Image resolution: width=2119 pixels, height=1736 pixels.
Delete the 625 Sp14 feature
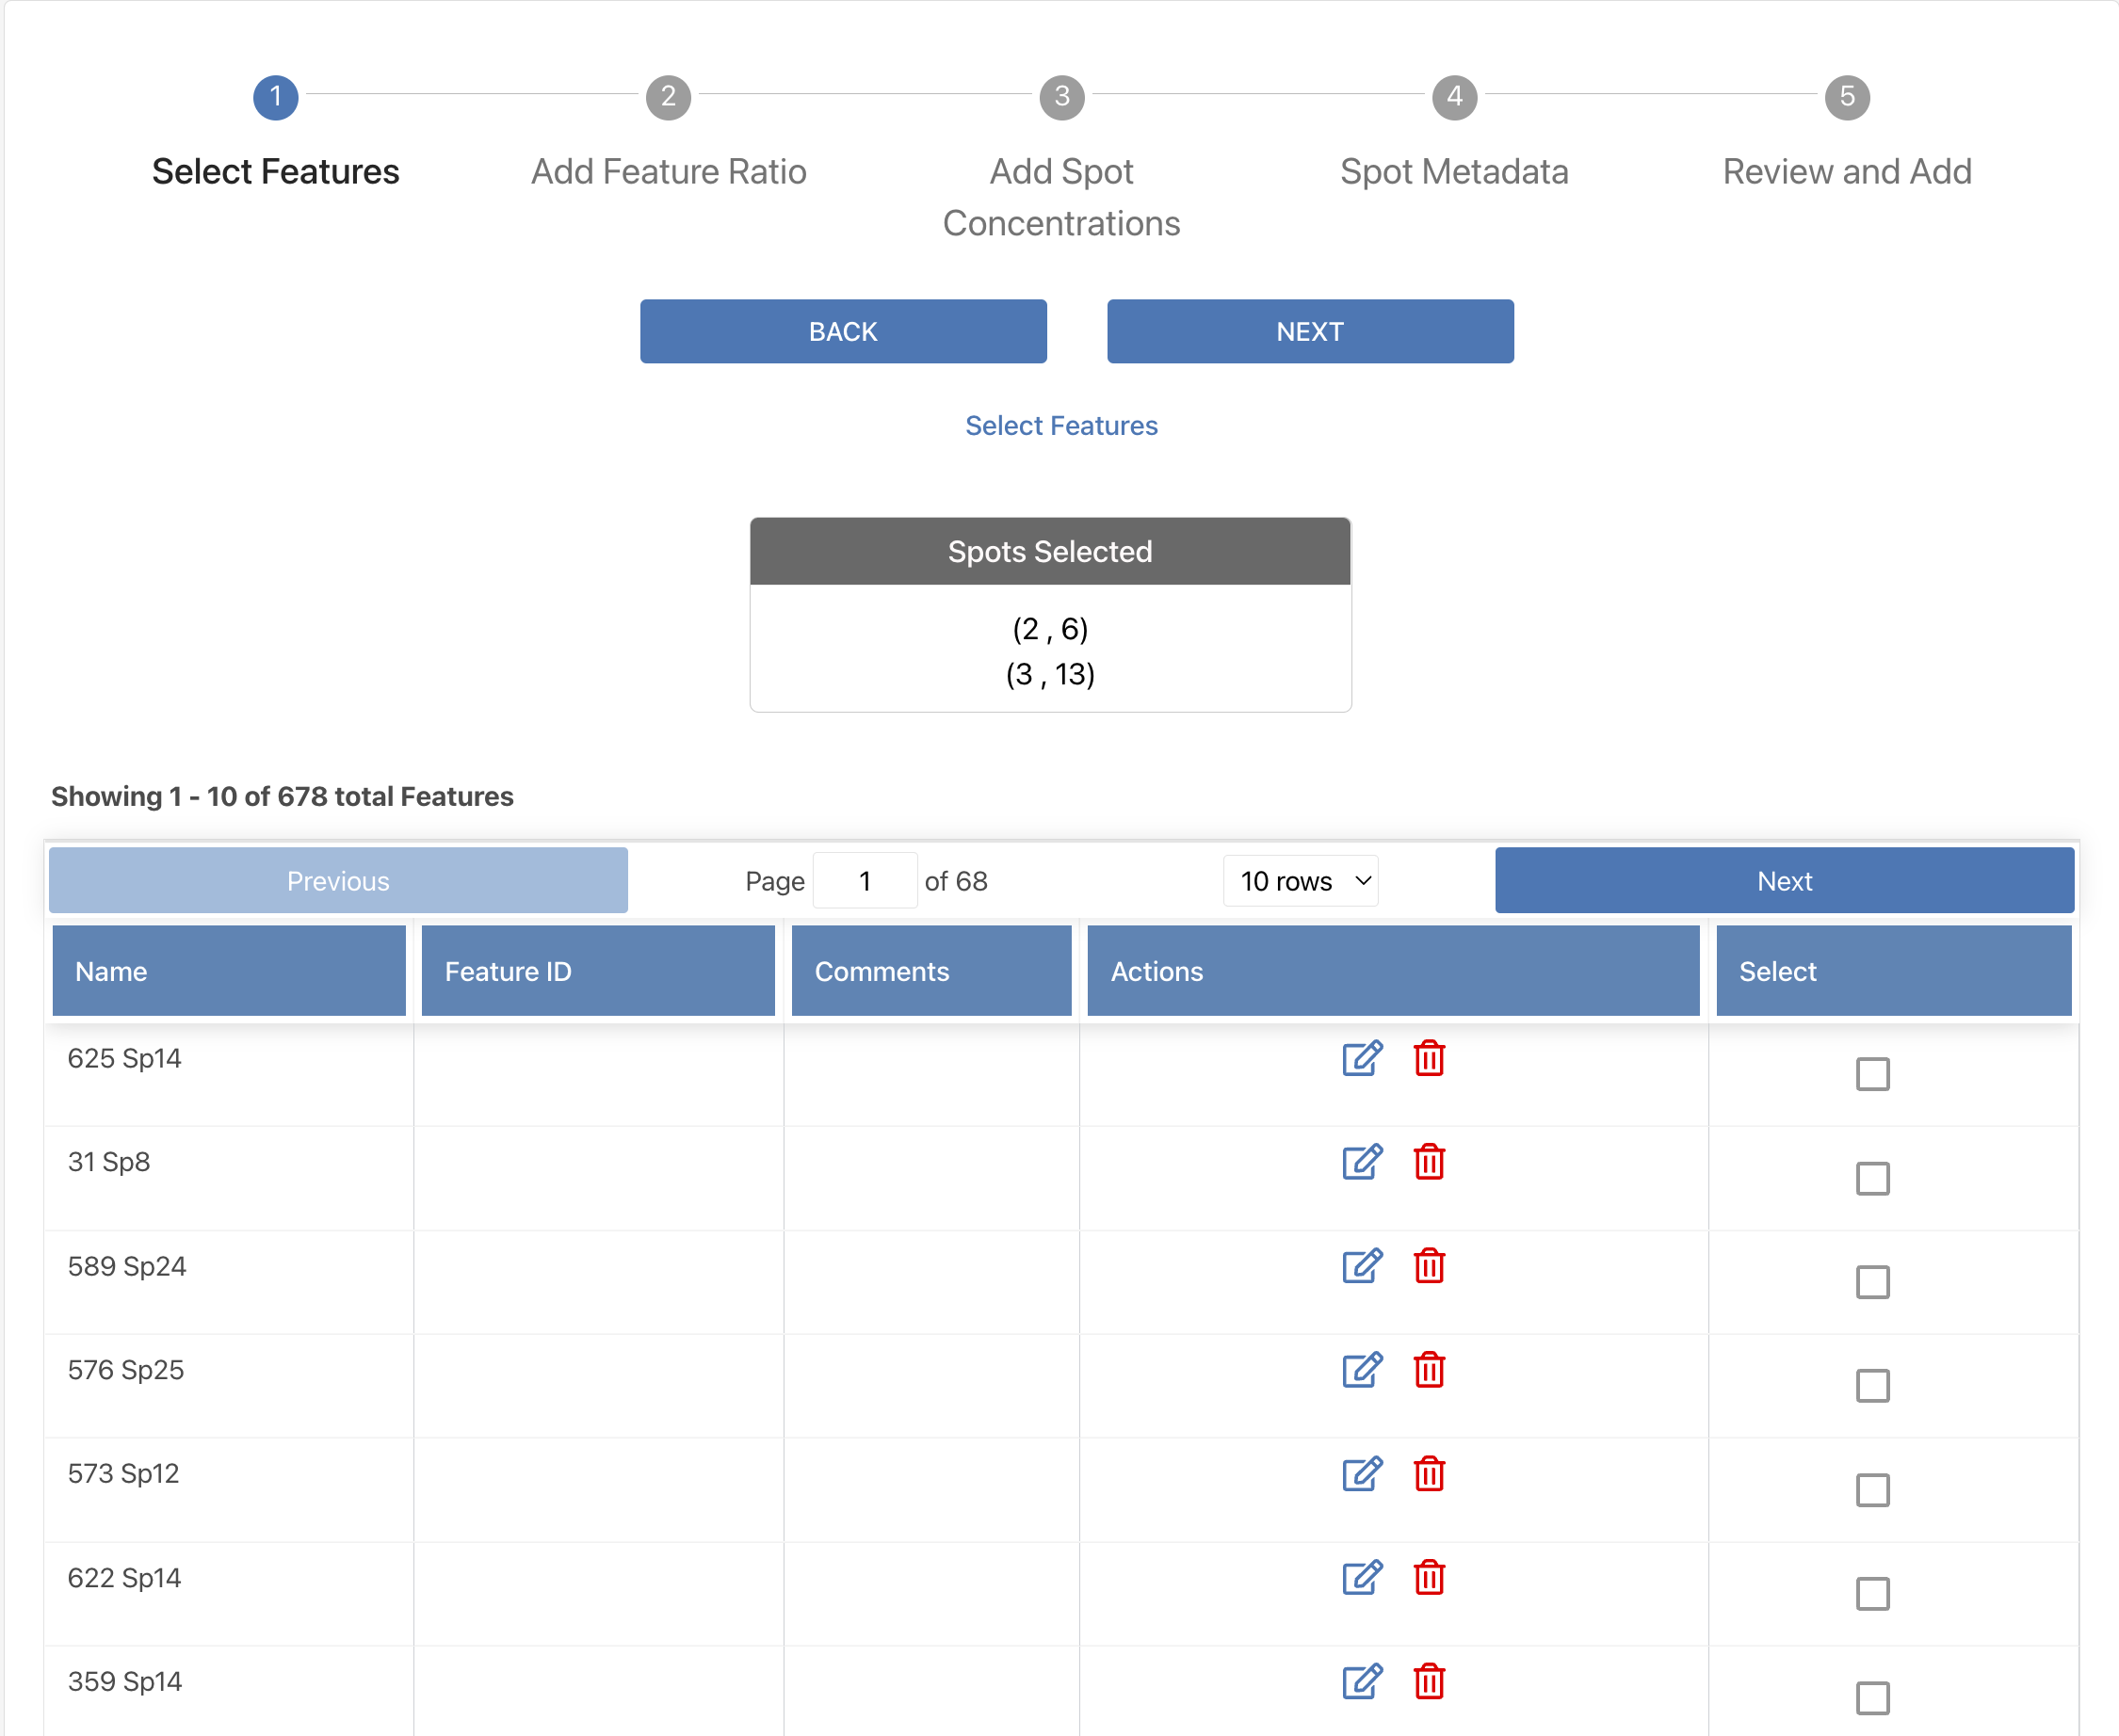click(1429, 1058)
